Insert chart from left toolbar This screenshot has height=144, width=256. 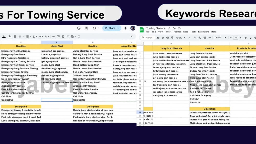[x=63, y=37]
